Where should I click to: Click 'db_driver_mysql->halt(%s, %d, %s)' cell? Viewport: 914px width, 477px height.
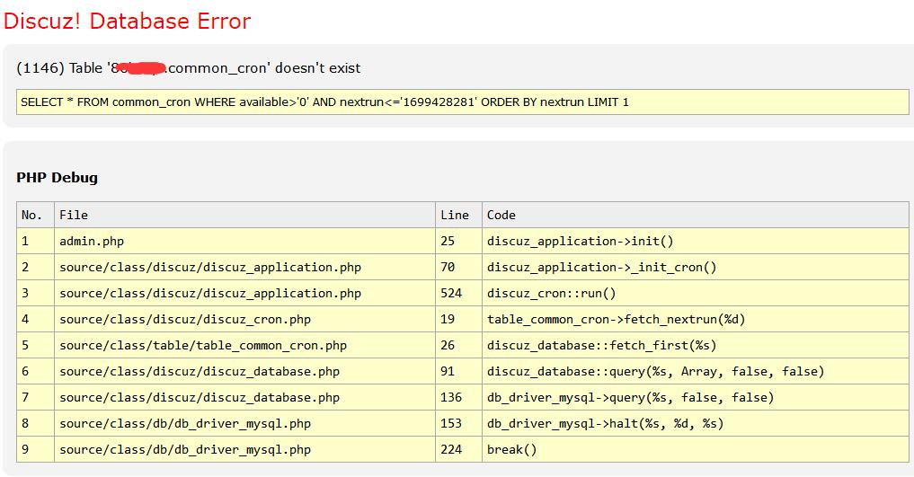(x=696, y=423)
